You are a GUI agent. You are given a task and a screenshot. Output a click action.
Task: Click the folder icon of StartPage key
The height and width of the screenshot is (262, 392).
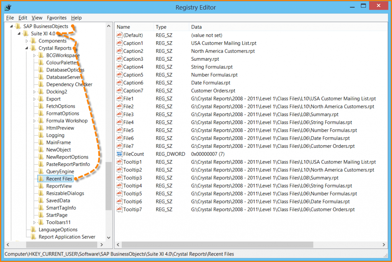[41, 215]
